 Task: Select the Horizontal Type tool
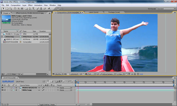pos(34,8)
